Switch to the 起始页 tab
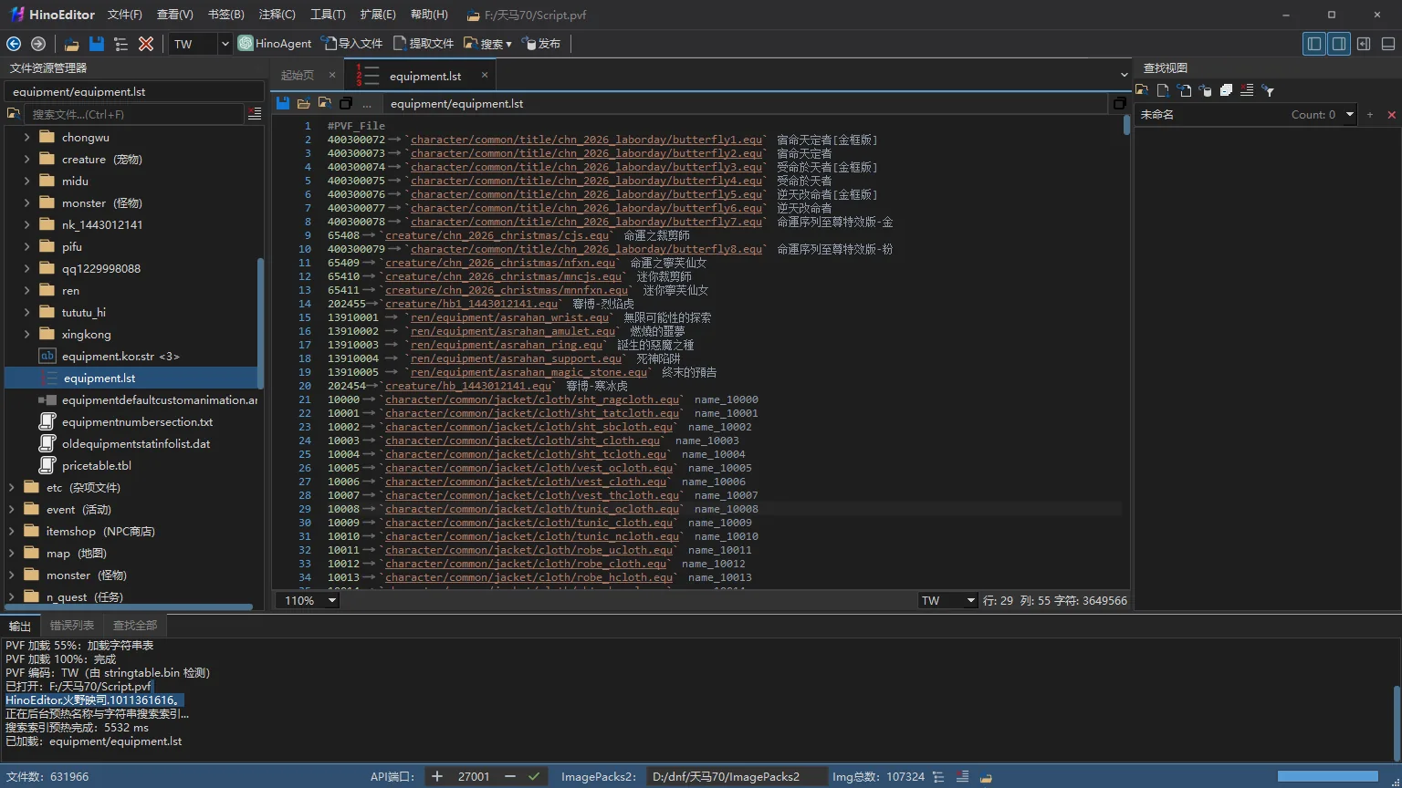The height and width of the screenshot is (788, 1402). [298, 76]
